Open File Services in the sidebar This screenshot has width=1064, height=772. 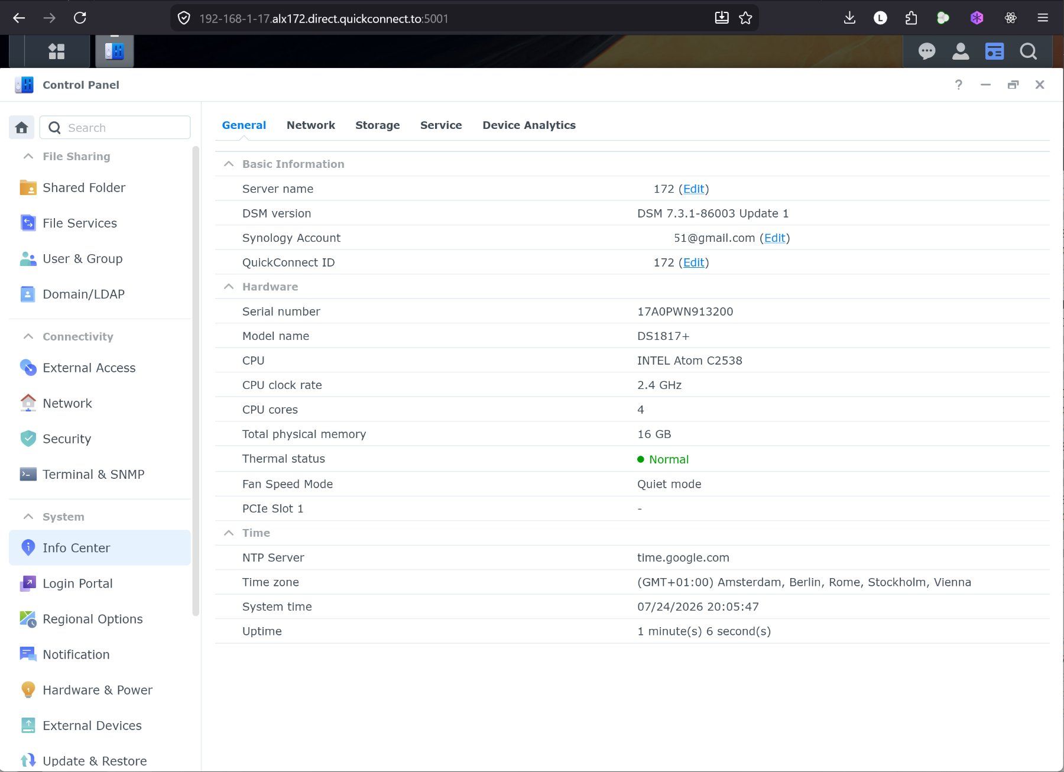(100, 223)
